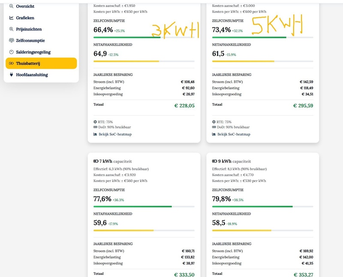This screenshot has width=343, height=277.
Task: Click the Stroom saving € 142,59
Action: [x=307, y=82]
